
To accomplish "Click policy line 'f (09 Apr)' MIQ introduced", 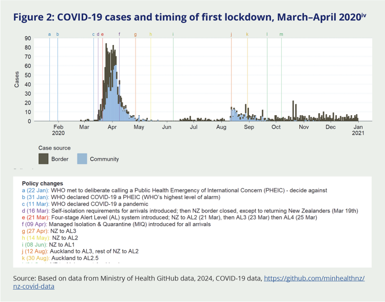I will click(x=116, y=224).
